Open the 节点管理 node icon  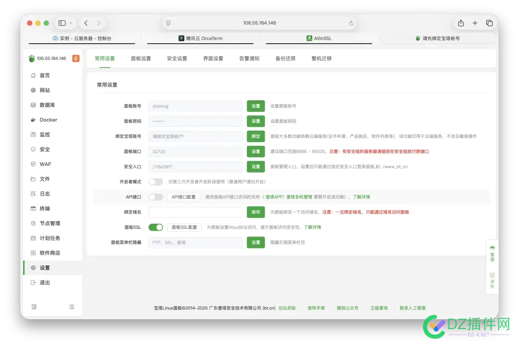tap(33, 224)
